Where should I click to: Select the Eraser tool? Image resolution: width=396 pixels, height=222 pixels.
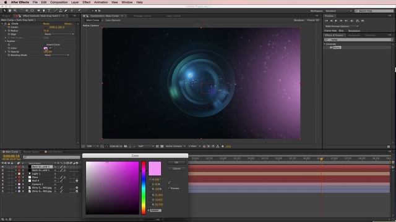coord(66,10)
